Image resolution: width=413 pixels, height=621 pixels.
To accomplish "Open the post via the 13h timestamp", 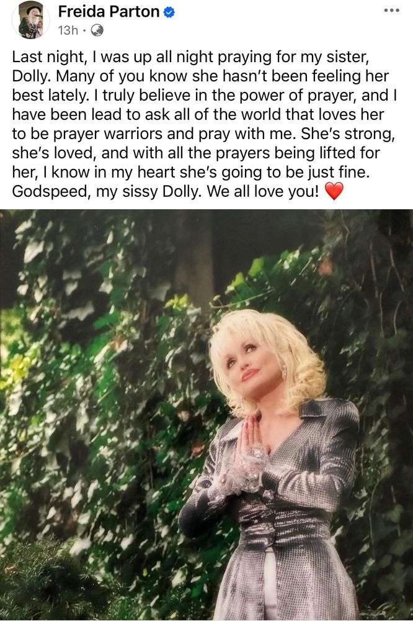I will click(x=68, y=30).
